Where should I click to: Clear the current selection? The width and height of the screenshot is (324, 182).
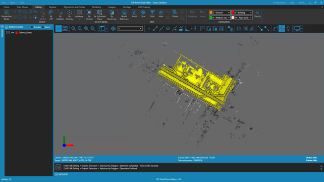143,14
